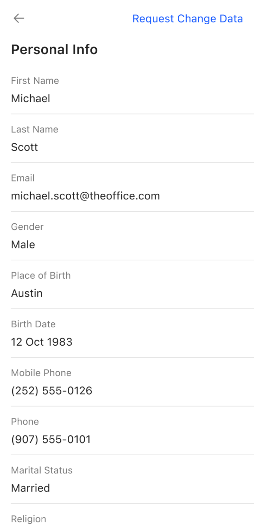The image size is (254, 526).
Task: Click mobile phone number (252) 555-0126
Action: (x=52, y=390)
